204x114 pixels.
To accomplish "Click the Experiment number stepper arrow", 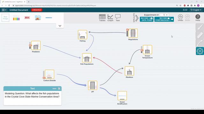I will [x=167, y=15].
